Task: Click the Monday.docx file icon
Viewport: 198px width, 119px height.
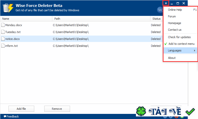Action: 3,25
